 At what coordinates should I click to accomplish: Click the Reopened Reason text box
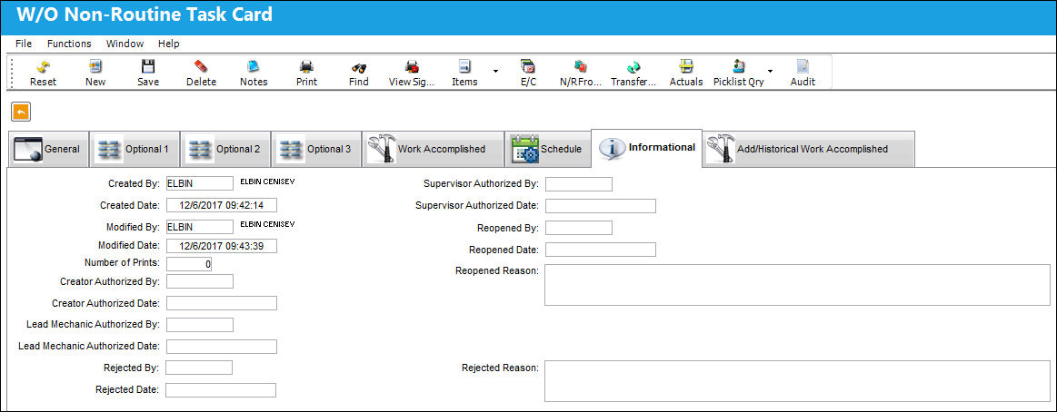[797, 285]
